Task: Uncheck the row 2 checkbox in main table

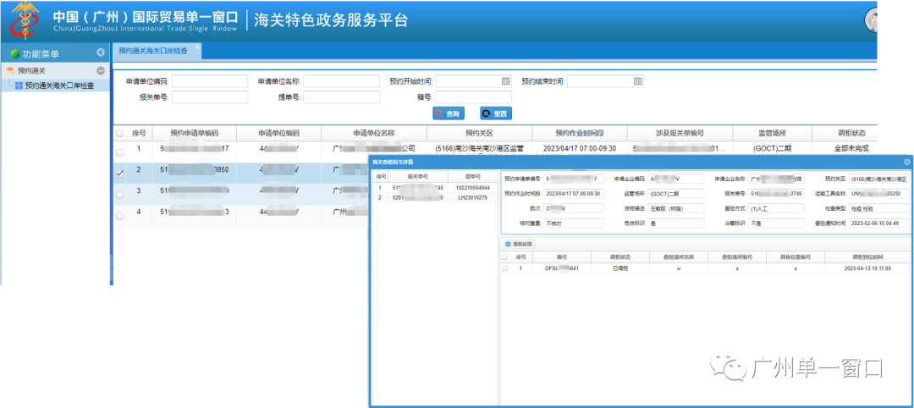Action: click(x=119, y=174)
